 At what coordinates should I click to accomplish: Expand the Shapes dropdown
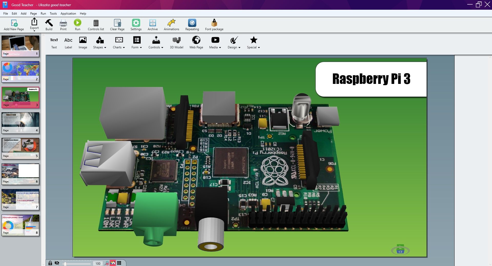tap(99, 42)
